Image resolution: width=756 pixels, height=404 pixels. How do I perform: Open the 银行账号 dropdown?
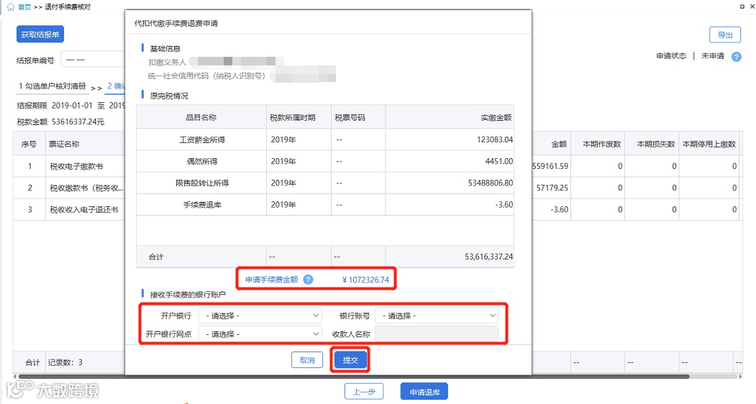(x=437, y=316)
